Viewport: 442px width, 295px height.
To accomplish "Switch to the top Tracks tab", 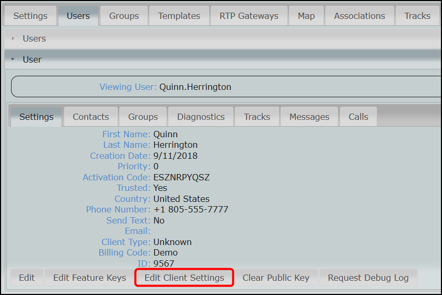I will click(x=417, y=16).
